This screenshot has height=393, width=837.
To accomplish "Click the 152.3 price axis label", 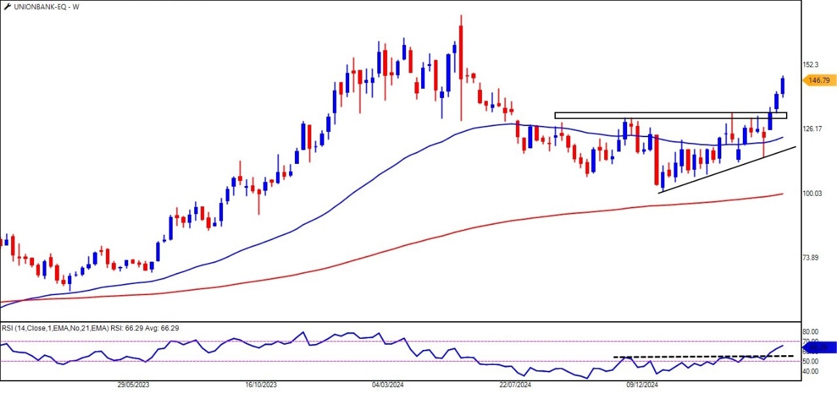I will coord(811,65).
